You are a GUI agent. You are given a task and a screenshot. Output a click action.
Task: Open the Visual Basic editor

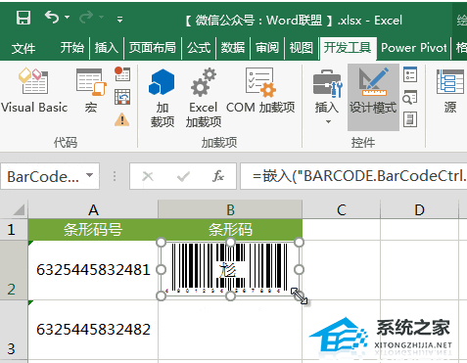[x=34, y=90]
